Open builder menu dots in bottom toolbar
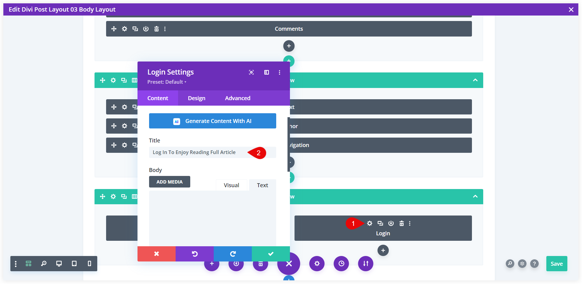This screenshot has height=284, width=582. [16, 264]
